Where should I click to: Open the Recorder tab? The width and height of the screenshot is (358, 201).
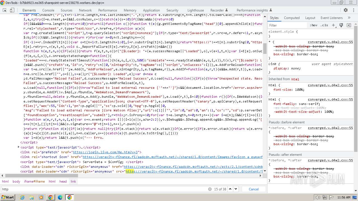219,10
